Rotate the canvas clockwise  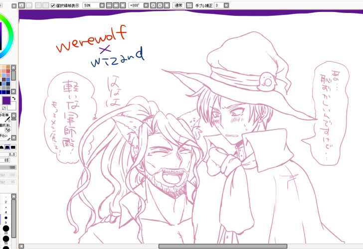[160, 5]
